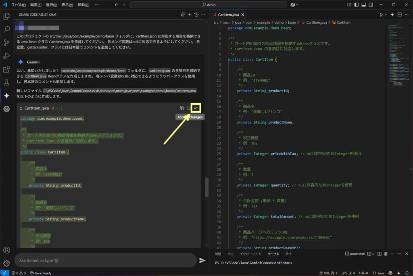Focus the Ask Gemini input box
Image resolution: width=413 pixels, height=276 pixels.
[106, 260]
